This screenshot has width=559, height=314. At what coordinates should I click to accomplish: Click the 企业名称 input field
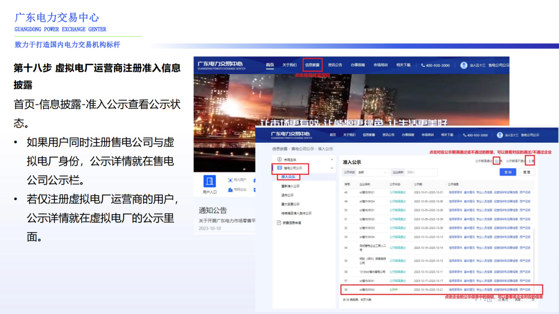(421, 171)
